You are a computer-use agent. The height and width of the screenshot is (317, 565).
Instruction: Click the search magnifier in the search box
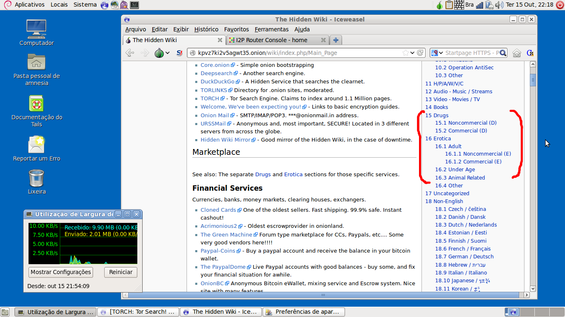pos(503,53)
